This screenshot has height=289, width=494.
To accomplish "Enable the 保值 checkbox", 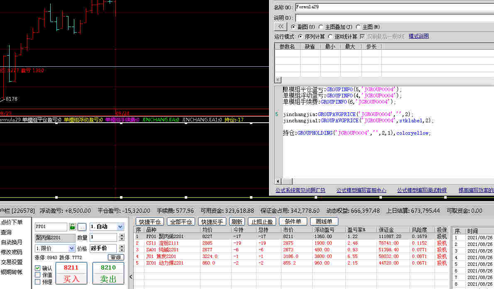I will [38, 275].
